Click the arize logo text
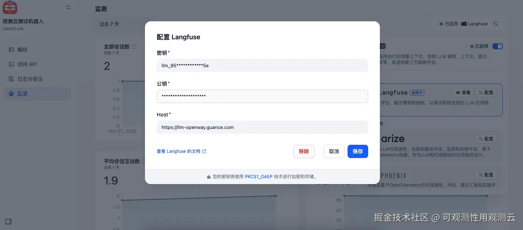The height and width of the screenshot is (230, 523). click(x=392, y=139)
